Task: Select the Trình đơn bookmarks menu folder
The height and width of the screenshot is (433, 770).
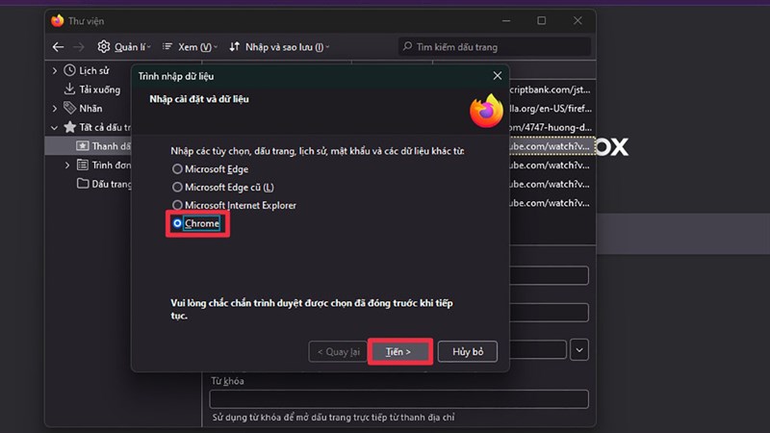Action: tap(104, 165)
